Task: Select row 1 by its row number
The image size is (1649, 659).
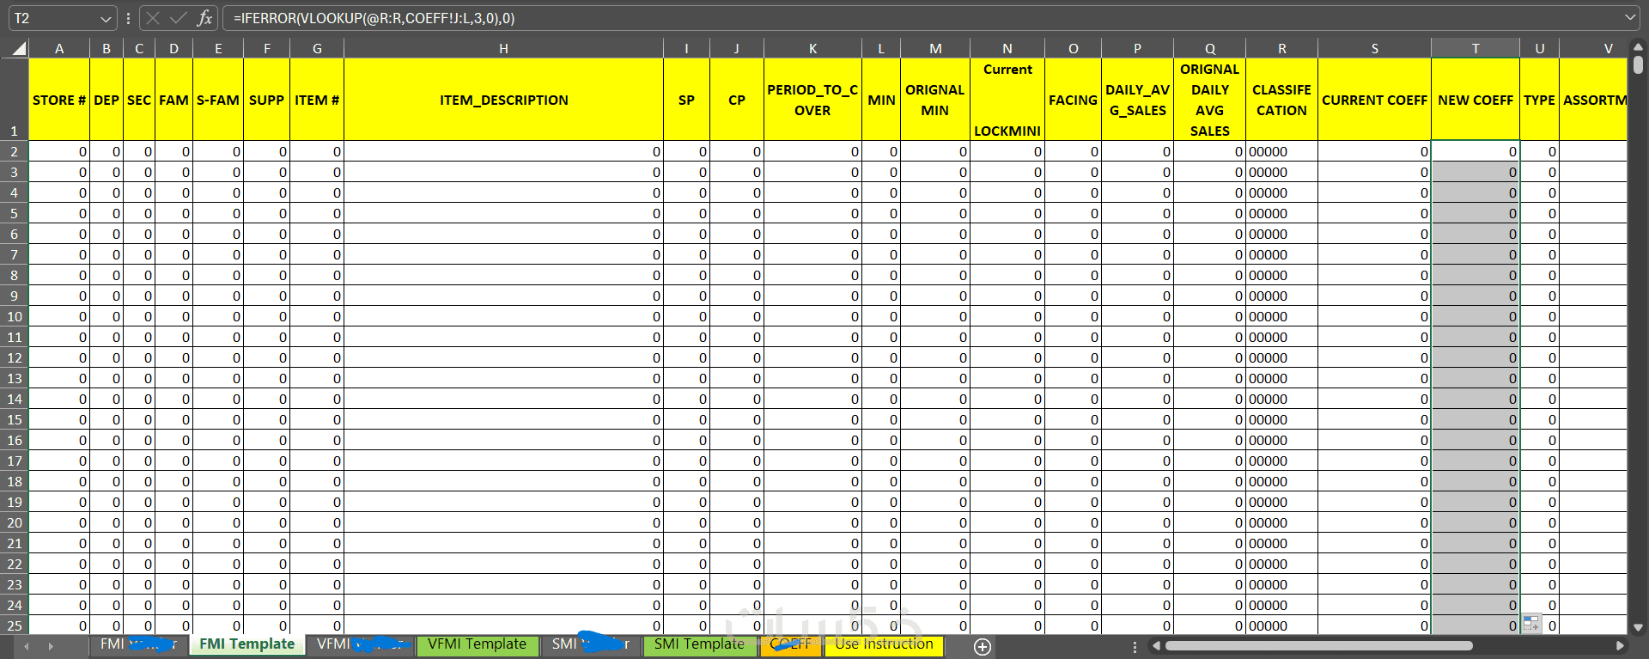Action: point(15,100)
